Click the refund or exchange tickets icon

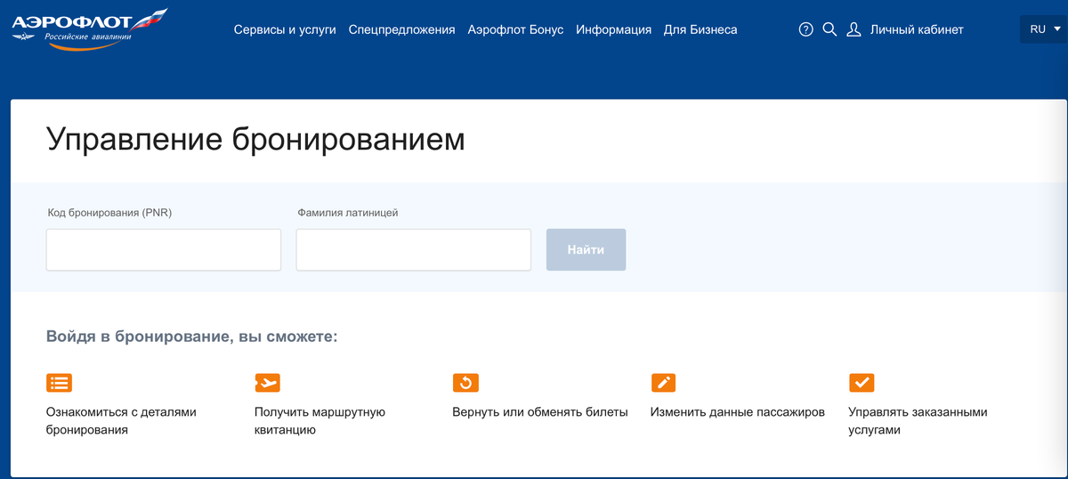(x=465, y=383)
